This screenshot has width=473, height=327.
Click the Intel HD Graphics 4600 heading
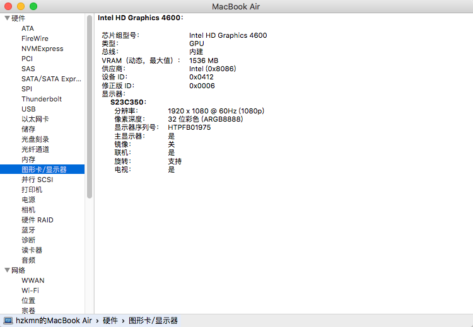tap(140, 18)
